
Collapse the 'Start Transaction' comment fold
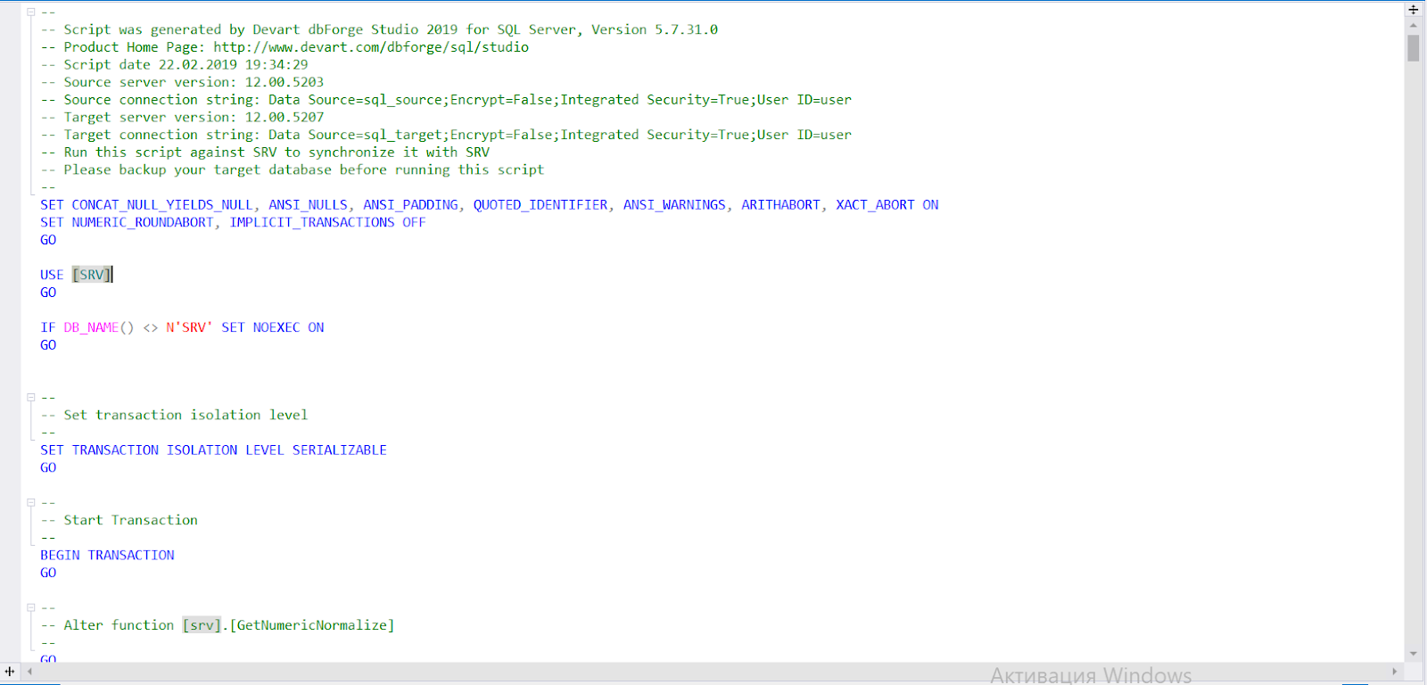30,502
